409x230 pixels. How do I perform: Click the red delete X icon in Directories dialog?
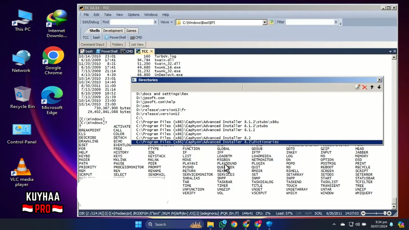[x=365, y=87]
